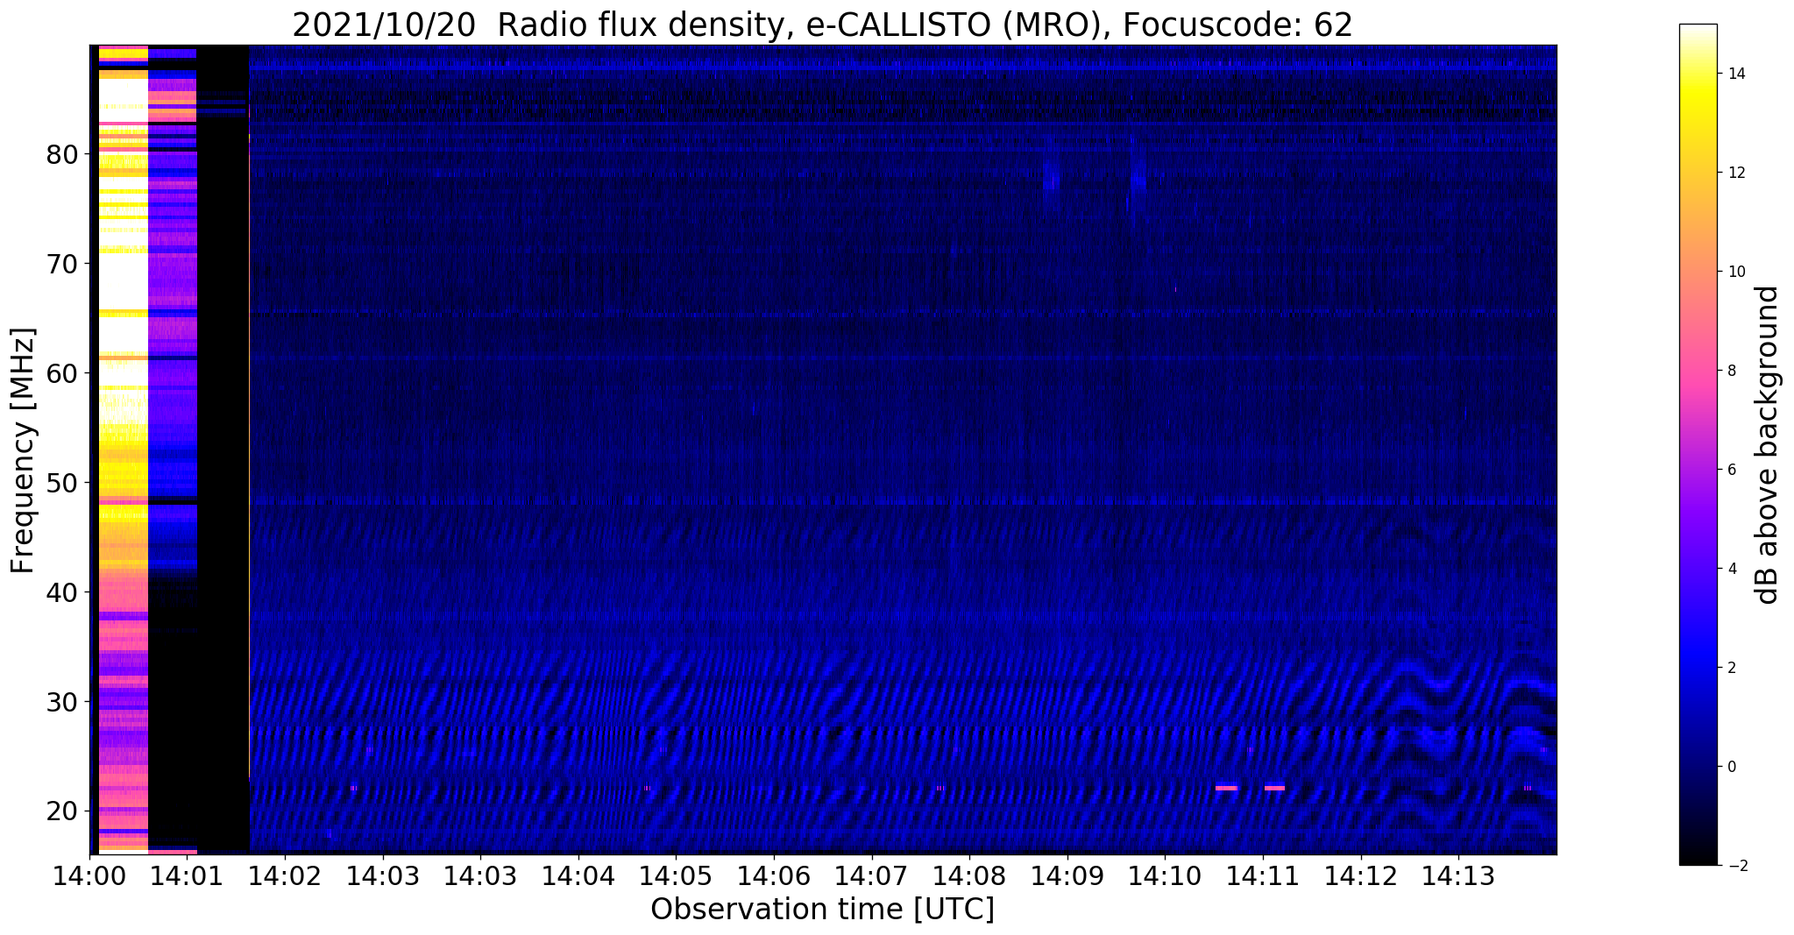This screenshot has height=935, width=1794.
Task: Click the 14:05 time tick label
Action: tap(676, 875)
